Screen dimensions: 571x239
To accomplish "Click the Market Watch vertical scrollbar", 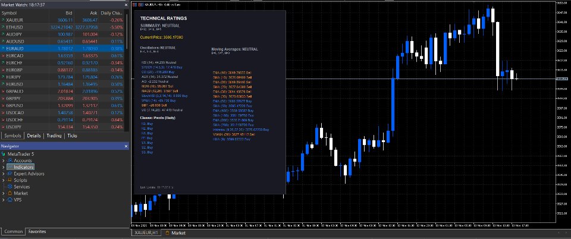I will pos(127,31).
